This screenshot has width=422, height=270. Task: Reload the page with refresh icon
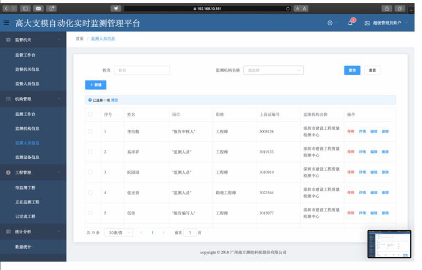(x=287, y=8)
